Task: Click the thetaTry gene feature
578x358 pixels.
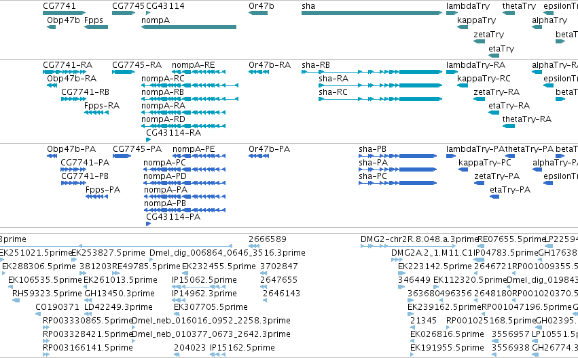Action: pos(509,13)
